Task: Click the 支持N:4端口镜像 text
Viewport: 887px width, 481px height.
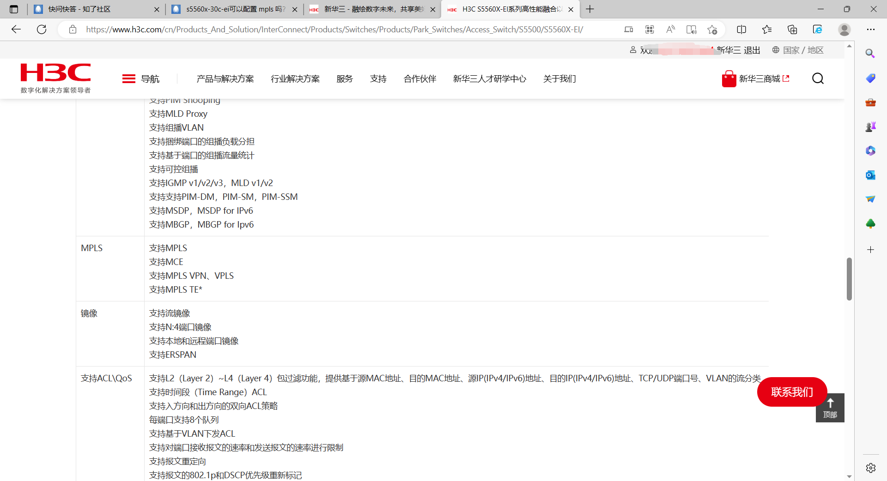Action: [180, 327]
